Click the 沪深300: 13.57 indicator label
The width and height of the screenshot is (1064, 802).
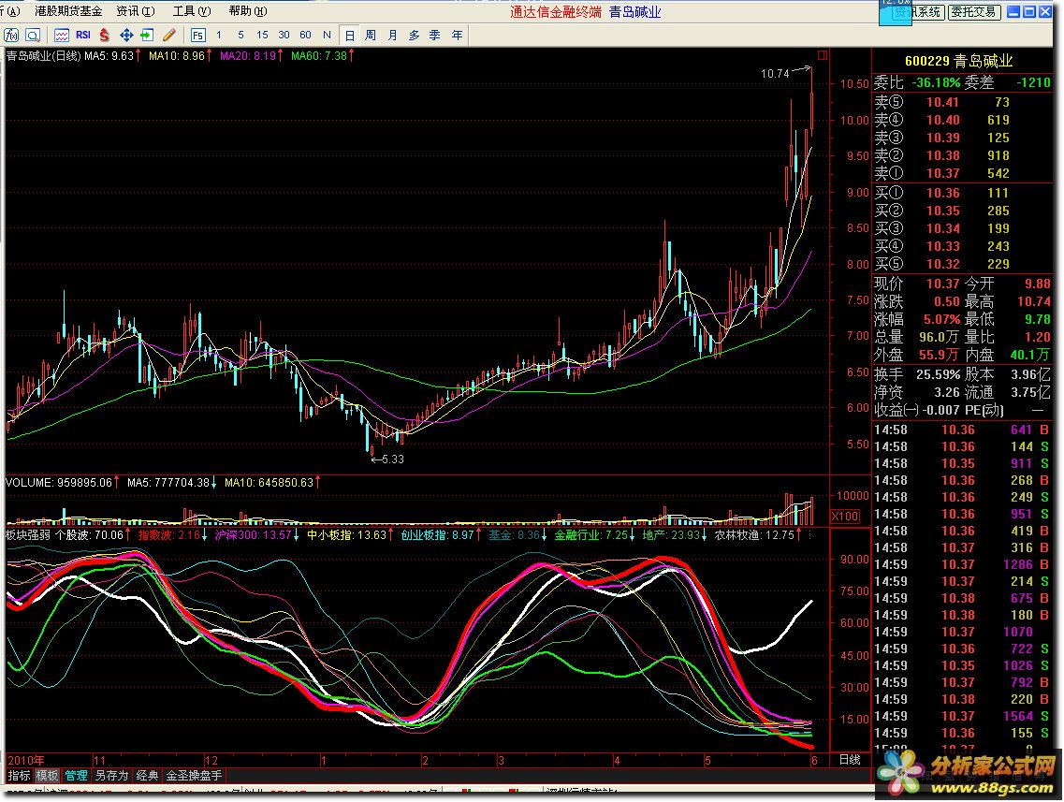[253, 535]
